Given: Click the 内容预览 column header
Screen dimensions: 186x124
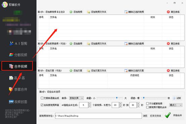Looking at the screenshot, I should (x=135, y=75).
